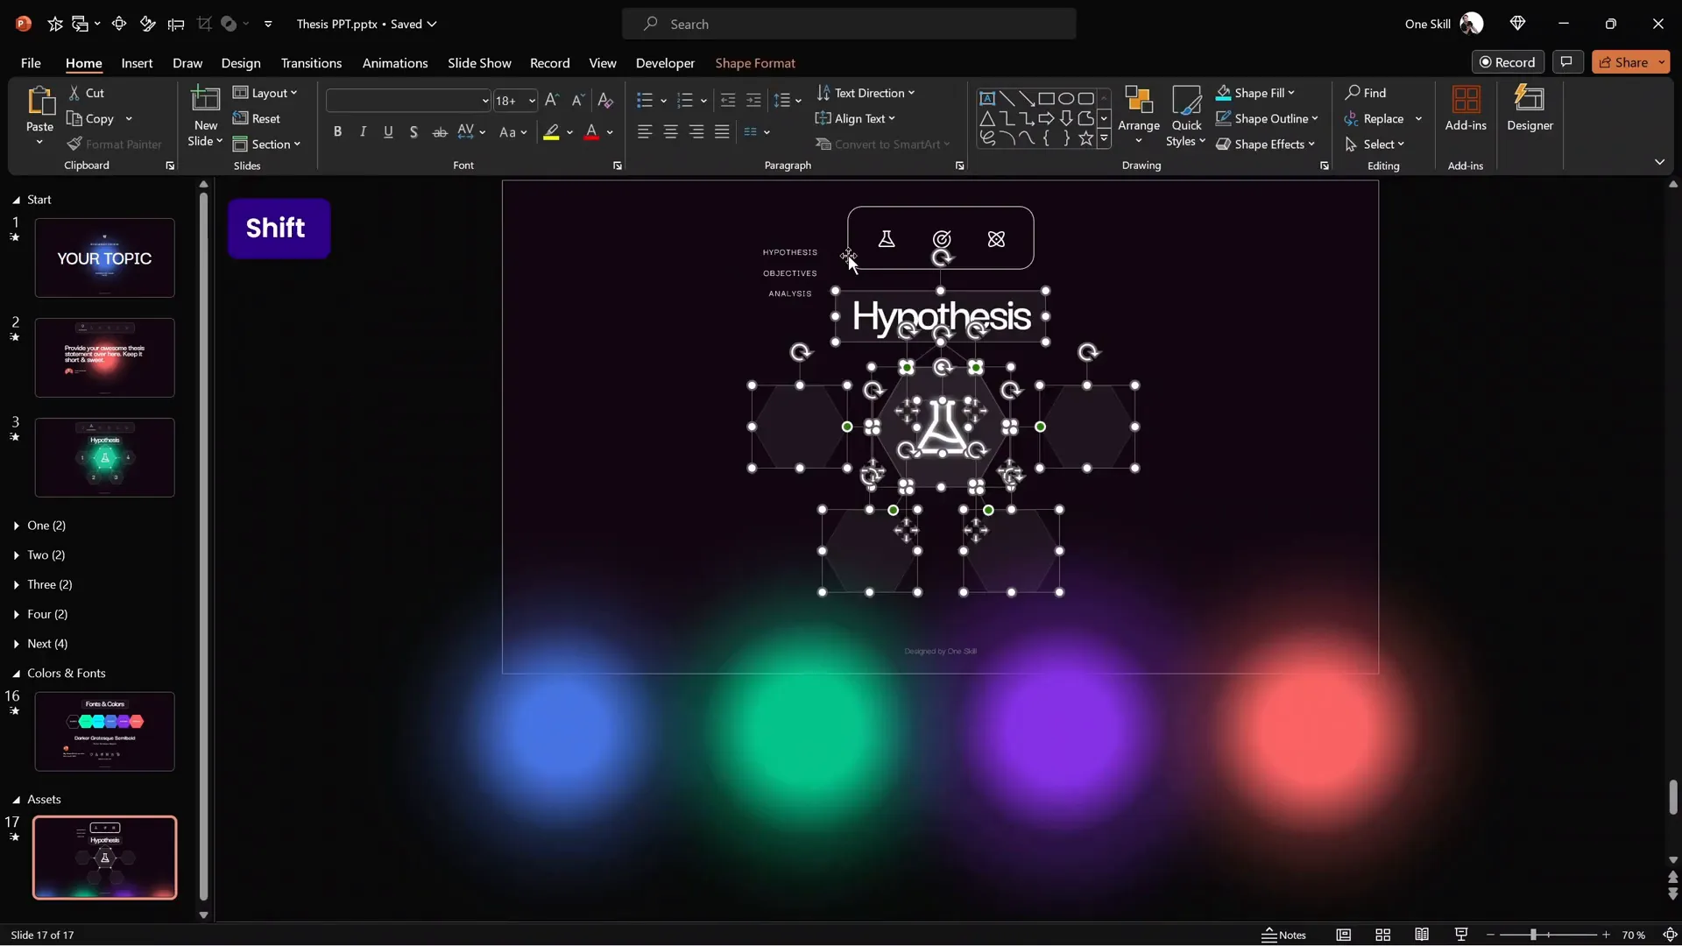Click the flask icon on slide

(887, 239)
